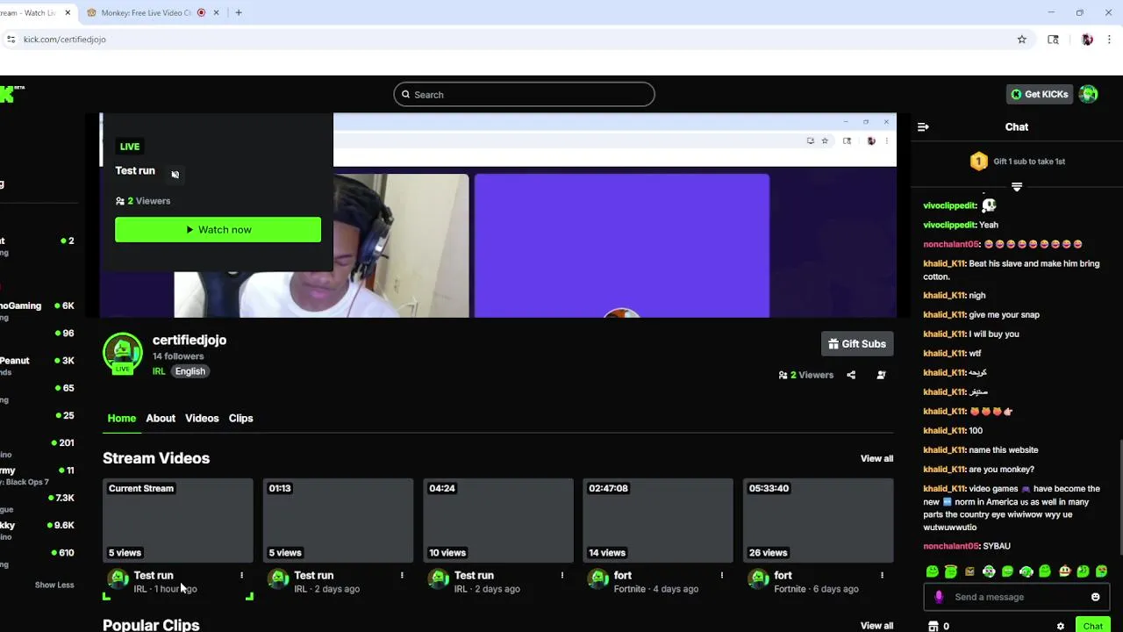Open the 01:13 Test run video thumbnail
1123x632 pixels.
pyautogui.click(x=338, y=521)
